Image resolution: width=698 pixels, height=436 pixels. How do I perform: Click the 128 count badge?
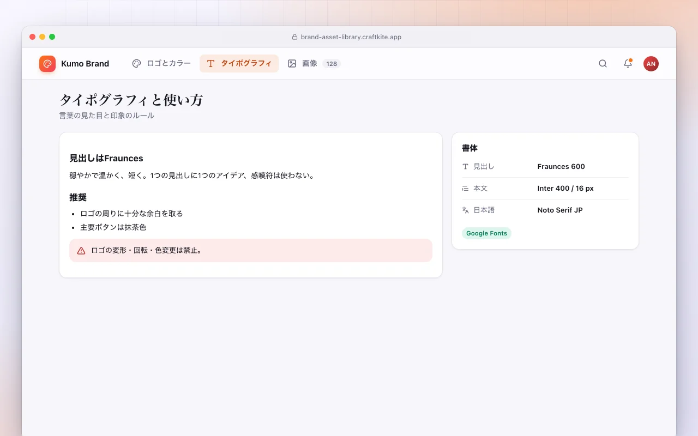[x=332, y=64]
